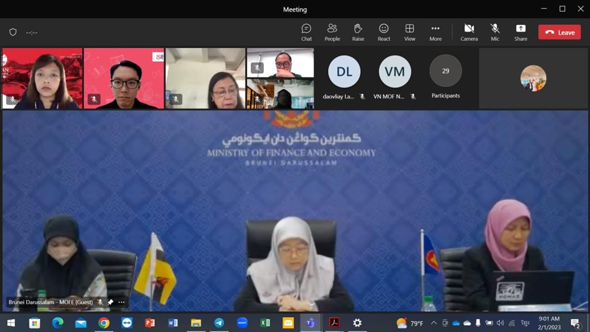The image size is (590, 332).
Task: Click the battery status tray icon
Action: (489, 323)
